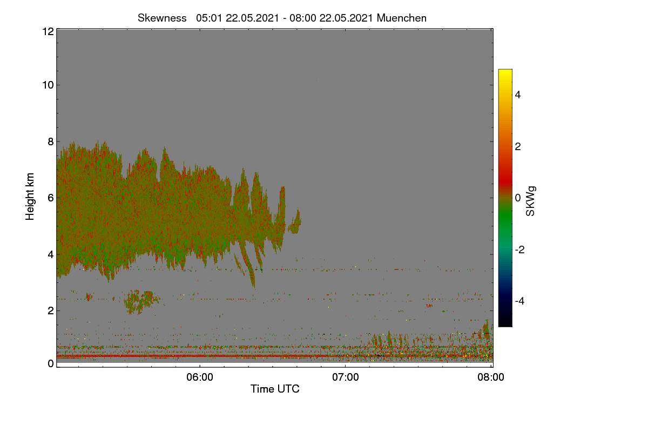
Task: Click the 10 height axis label
Action: 48,85
